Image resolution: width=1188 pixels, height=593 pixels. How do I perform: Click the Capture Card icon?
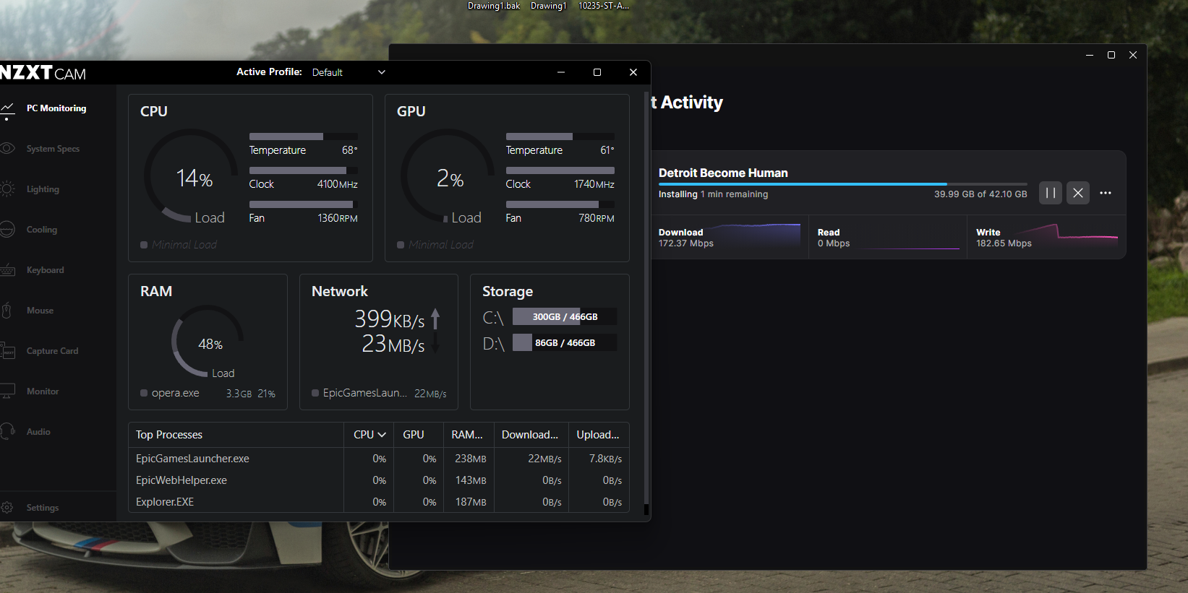[x=7, y=351]
